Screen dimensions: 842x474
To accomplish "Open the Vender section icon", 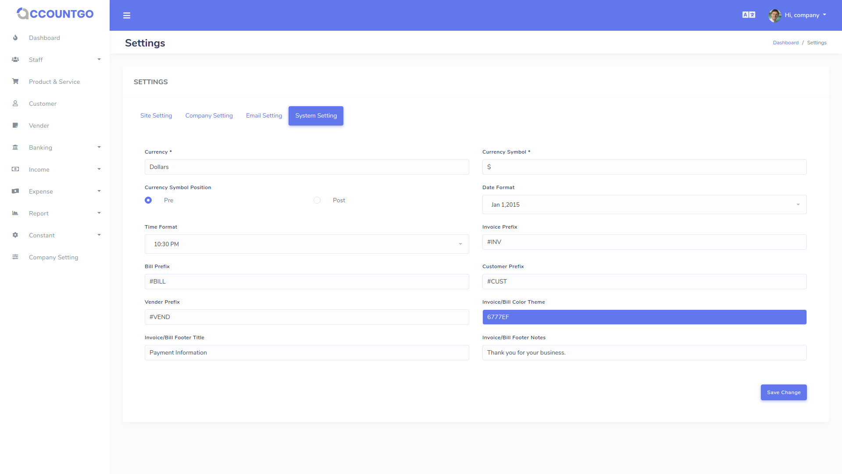I will [x=15, y=126].
